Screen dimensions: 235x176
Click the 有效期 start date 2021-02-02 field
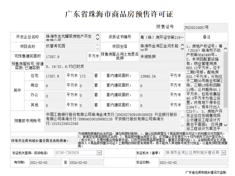pyautogui.click(x=45, y=163)
